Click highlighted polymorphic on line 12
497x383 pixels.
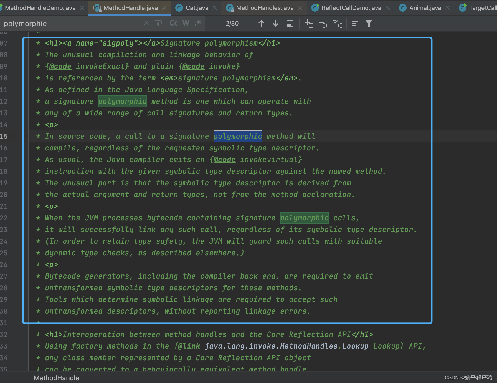[122, 101]
